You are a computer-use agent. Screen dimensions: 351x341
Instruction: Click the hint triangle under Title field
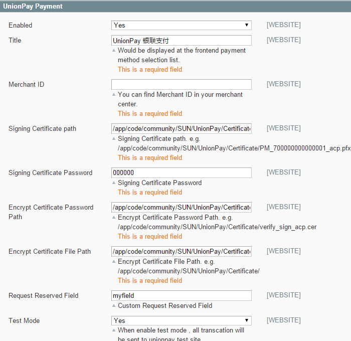[x=114, y=51]
